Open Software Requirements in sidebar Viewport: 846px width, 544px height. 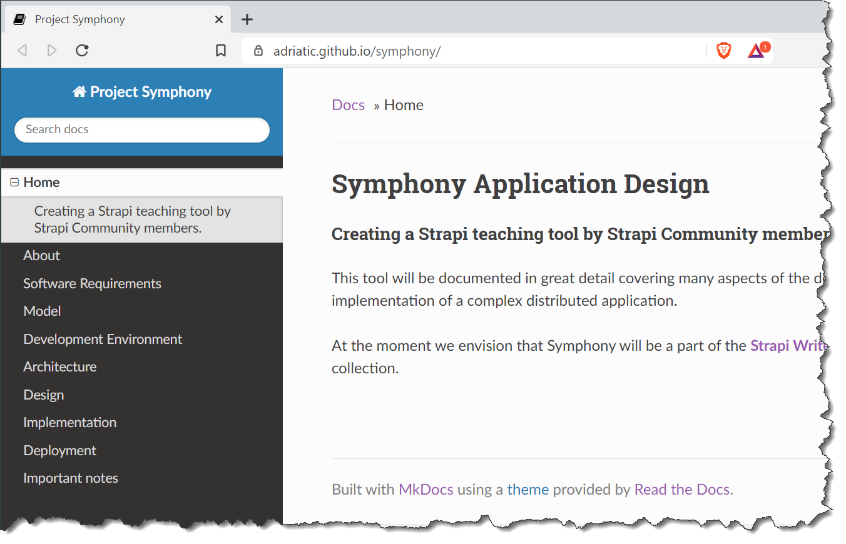(92, 283)
